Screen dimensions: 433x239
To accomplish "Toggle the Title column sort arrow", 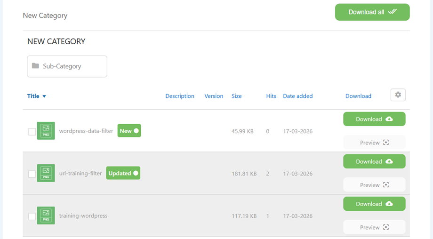I will coord(44,96).
